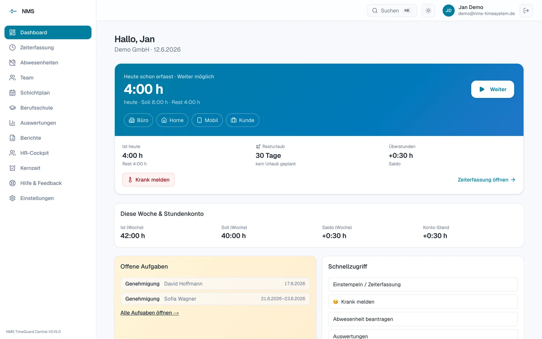Click the Einstellungen gear icon
The width and height of the screenshot is (542, 339).
(x=12, y=198)
